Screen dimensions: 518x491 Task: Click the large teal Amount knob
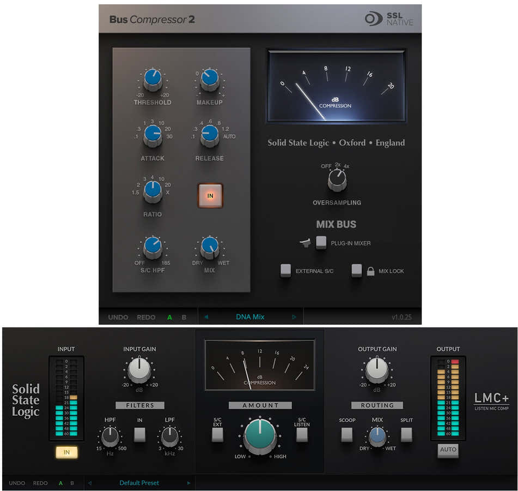pyautogui.click(x=260, y=436)
